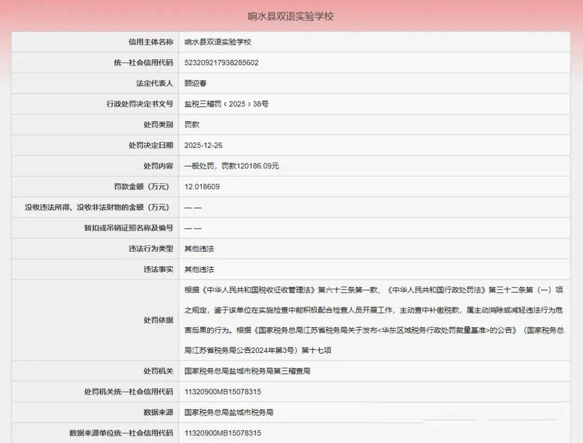
Task: Click the 违法行为类型 value 其他违法
Action: coord(199,249)
